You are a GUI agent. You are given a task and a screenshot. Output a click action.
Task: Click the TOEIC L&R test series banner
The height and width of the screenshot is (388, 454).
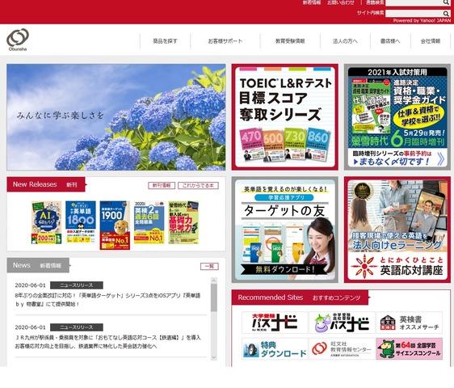click(285, 117)
